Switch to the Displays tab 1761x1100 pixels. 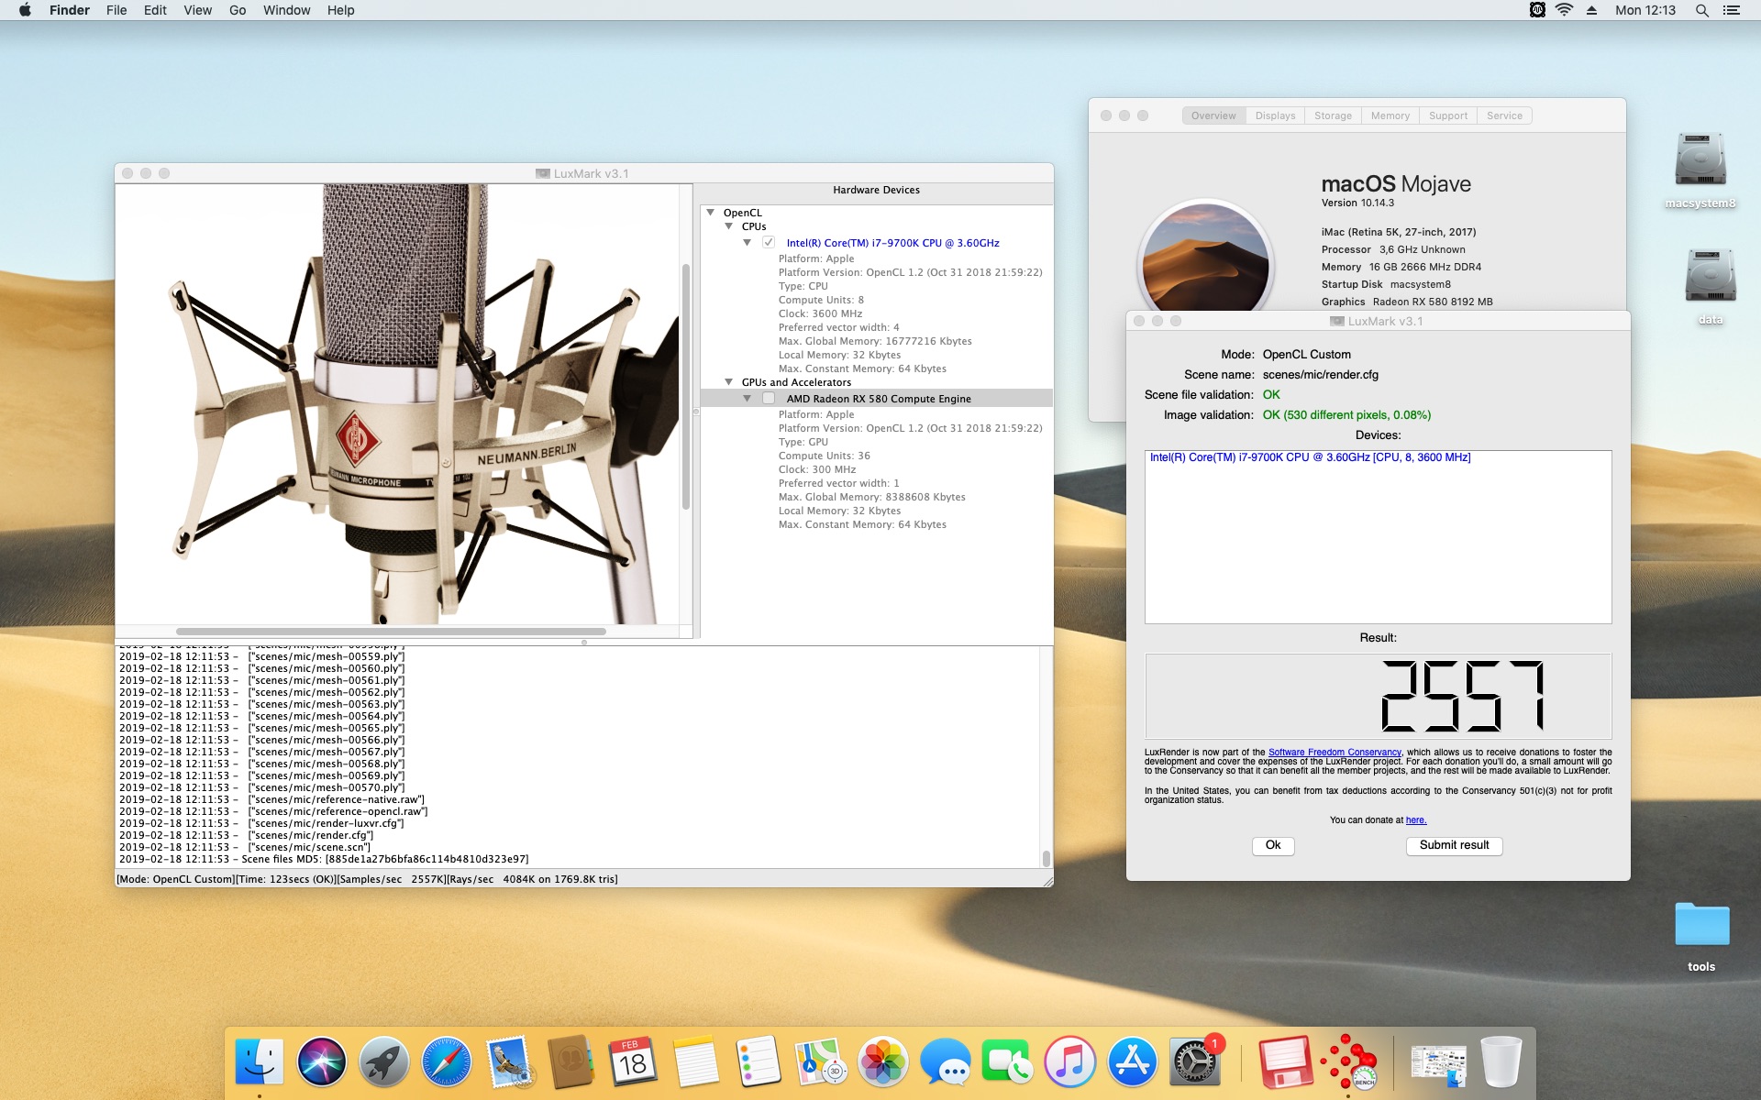coord(1275,115)
